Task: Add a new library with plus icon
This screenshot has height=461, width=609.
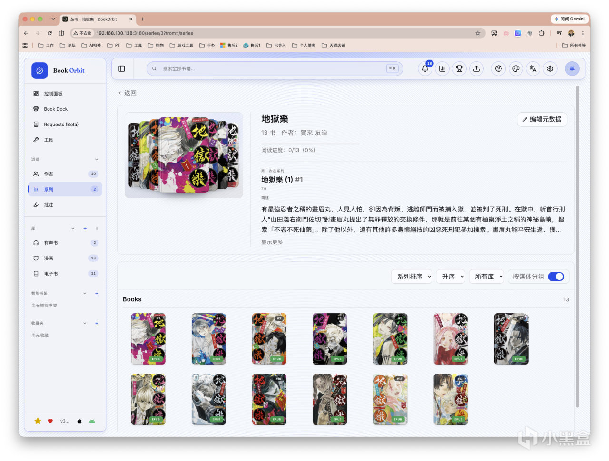Action: [x=85, y=229]
